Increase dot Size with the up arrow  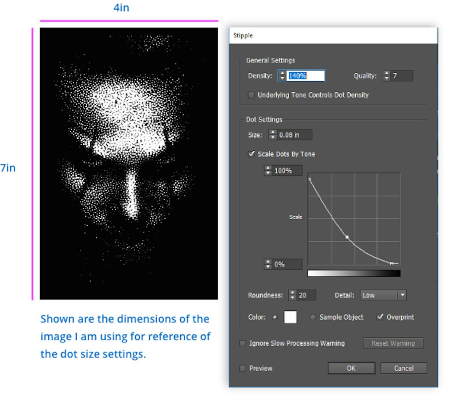[273, 132]
